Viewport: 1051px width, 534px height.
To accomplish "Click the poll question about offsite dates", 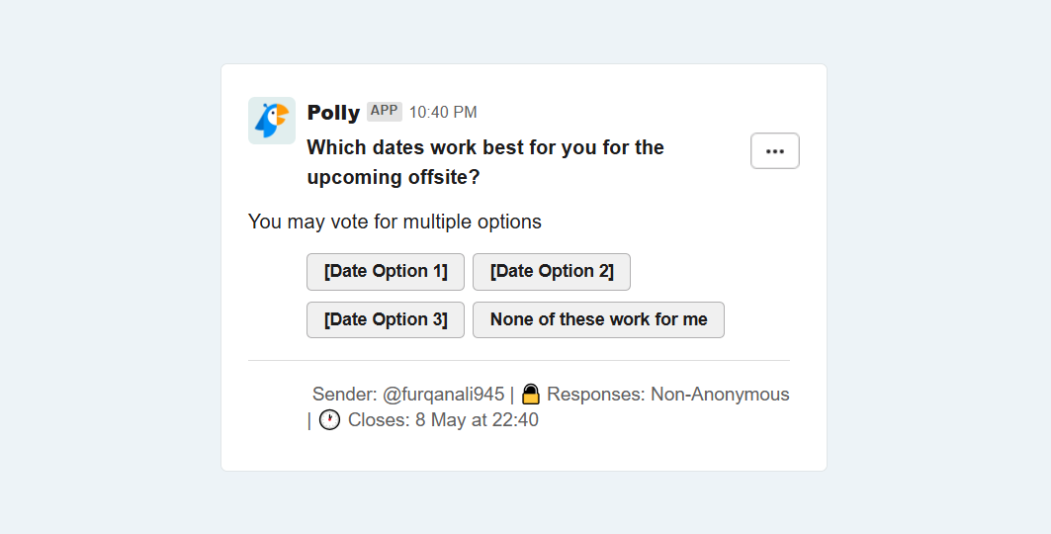I will (485, 162).
